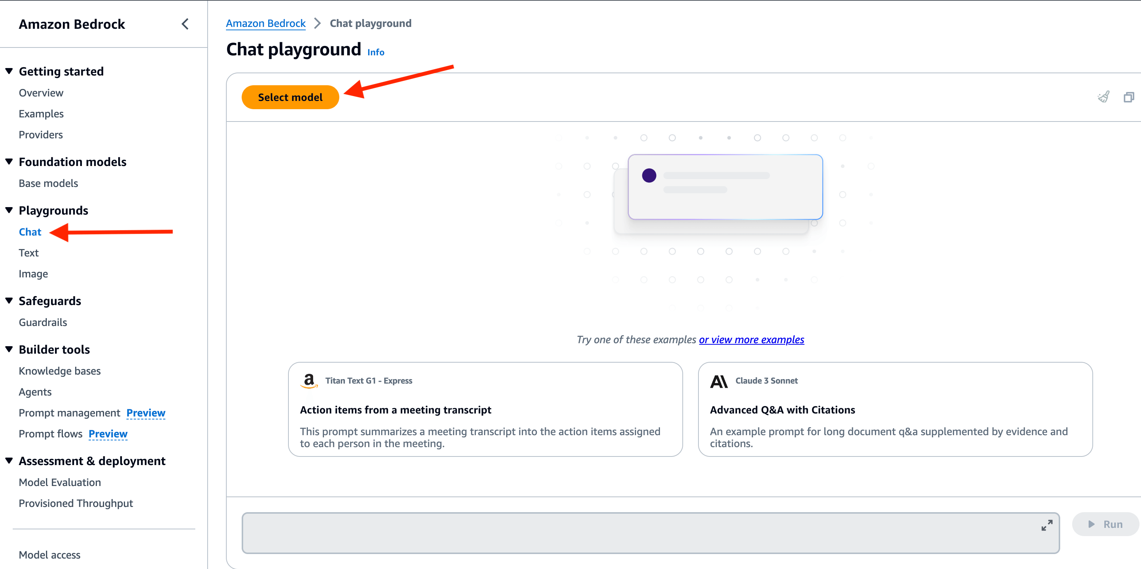Choose the Advanced Q&A with Citations example
This screenshot has height=569, width=1141.
point(895,409)
